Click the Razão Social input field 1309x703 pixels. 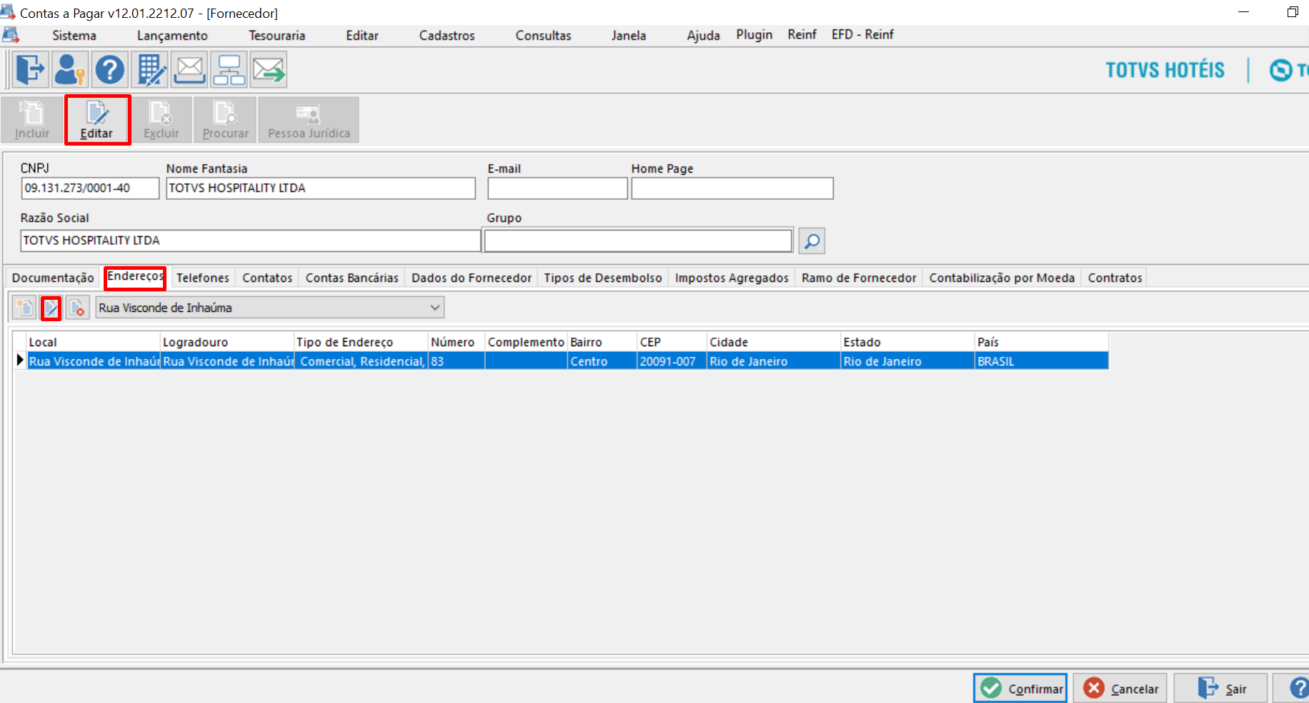click(251, 241)
